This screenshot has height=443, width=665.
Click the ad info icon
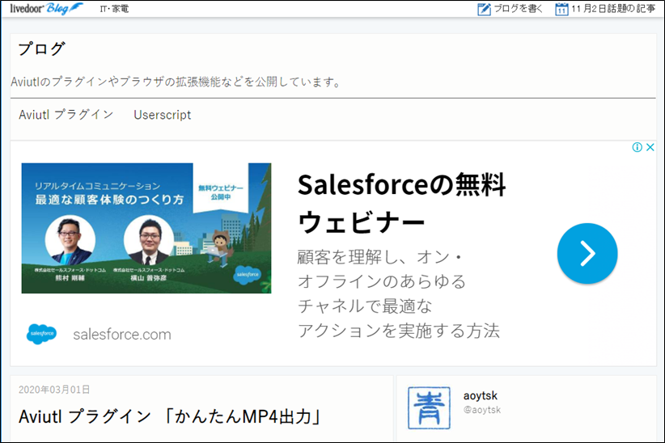(637, 147)
